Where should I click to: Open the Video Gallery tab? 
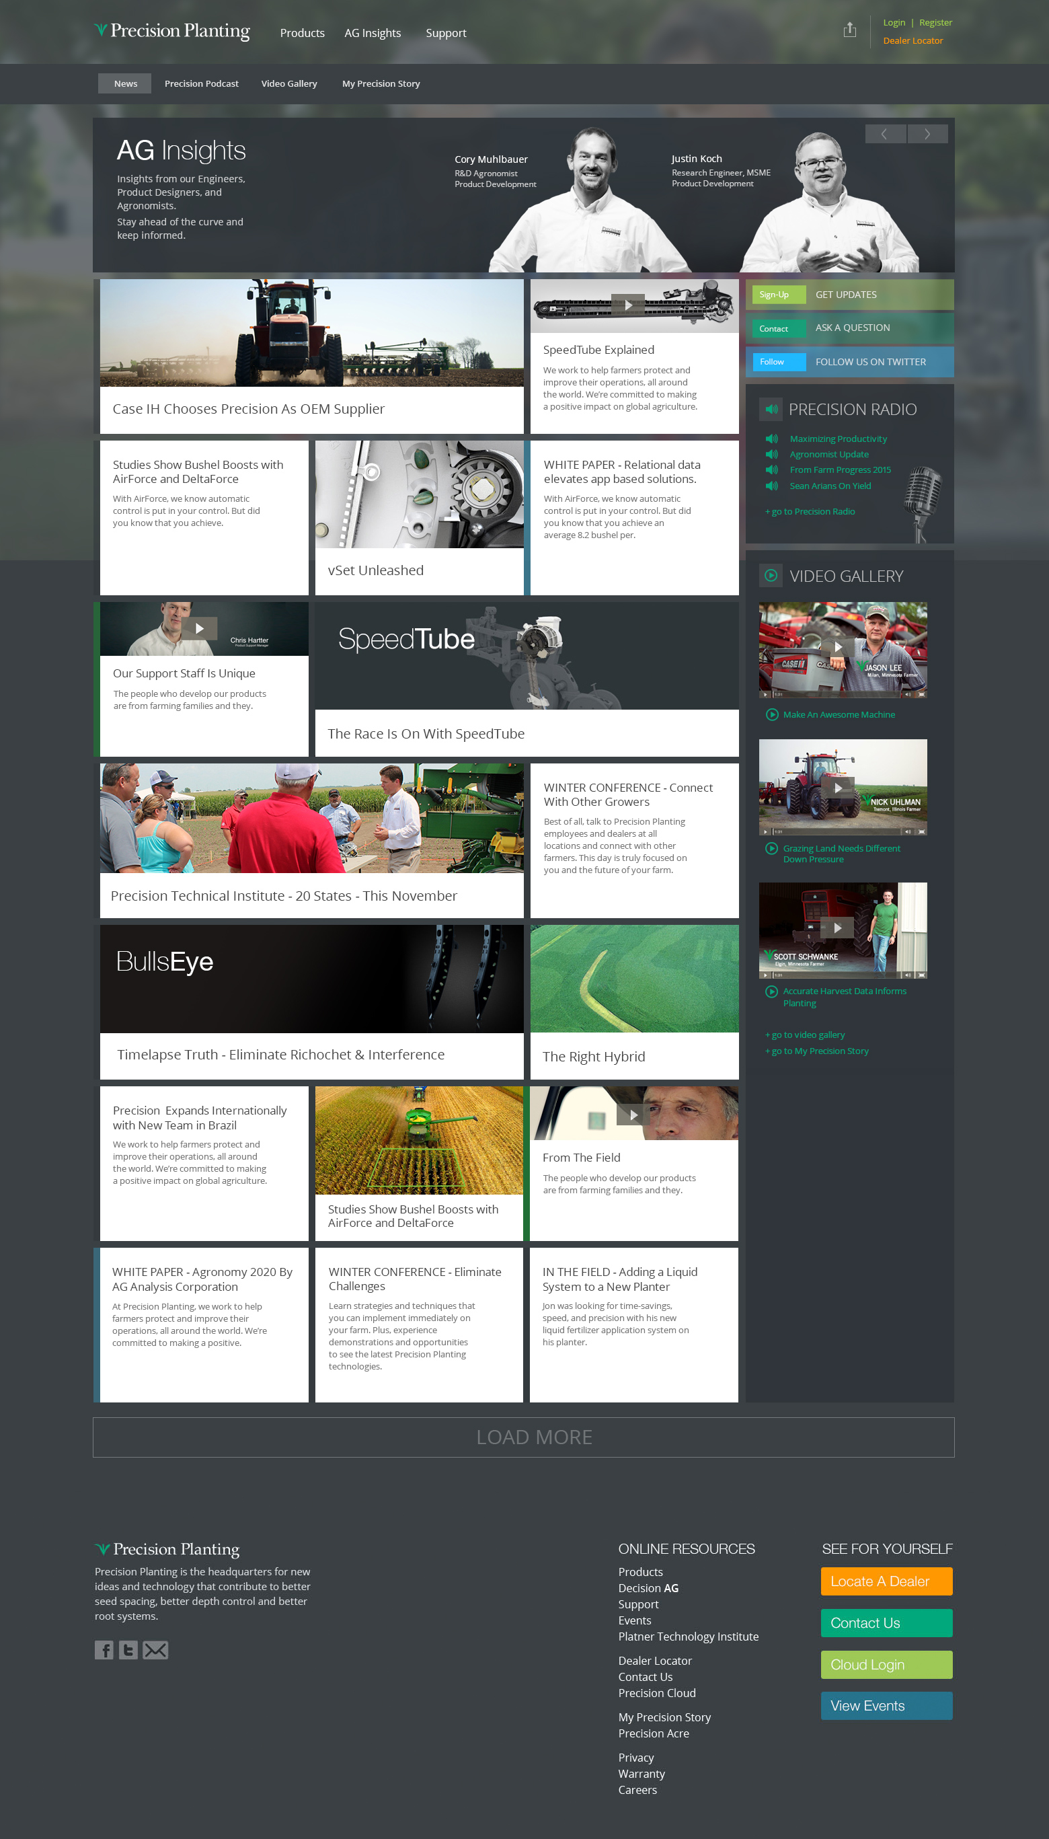click(x=289, y=83)
